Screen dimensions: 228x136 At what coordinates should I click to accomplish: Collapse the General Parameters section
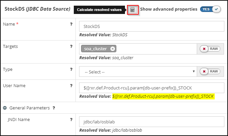point(5,108)
